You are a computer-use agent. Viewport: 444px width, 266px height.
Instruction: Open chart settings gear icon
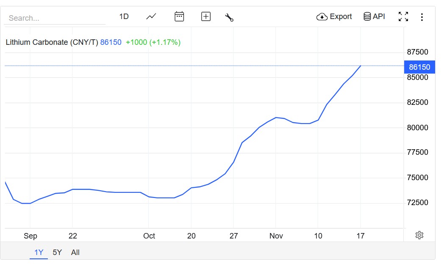click(x=419, y=235)
